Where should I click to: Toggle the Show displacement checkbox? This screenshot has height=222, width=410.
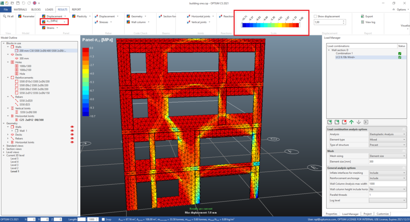[316, 16]
